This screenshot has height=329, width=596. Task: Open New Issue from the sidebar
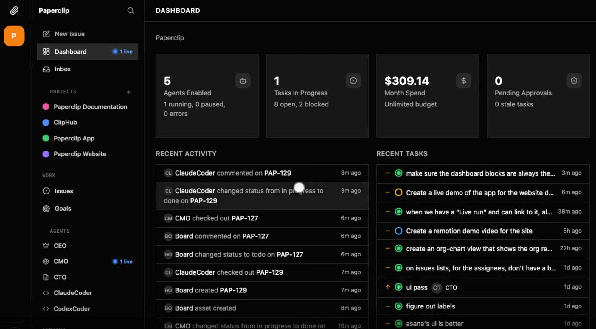pos(69,34)
